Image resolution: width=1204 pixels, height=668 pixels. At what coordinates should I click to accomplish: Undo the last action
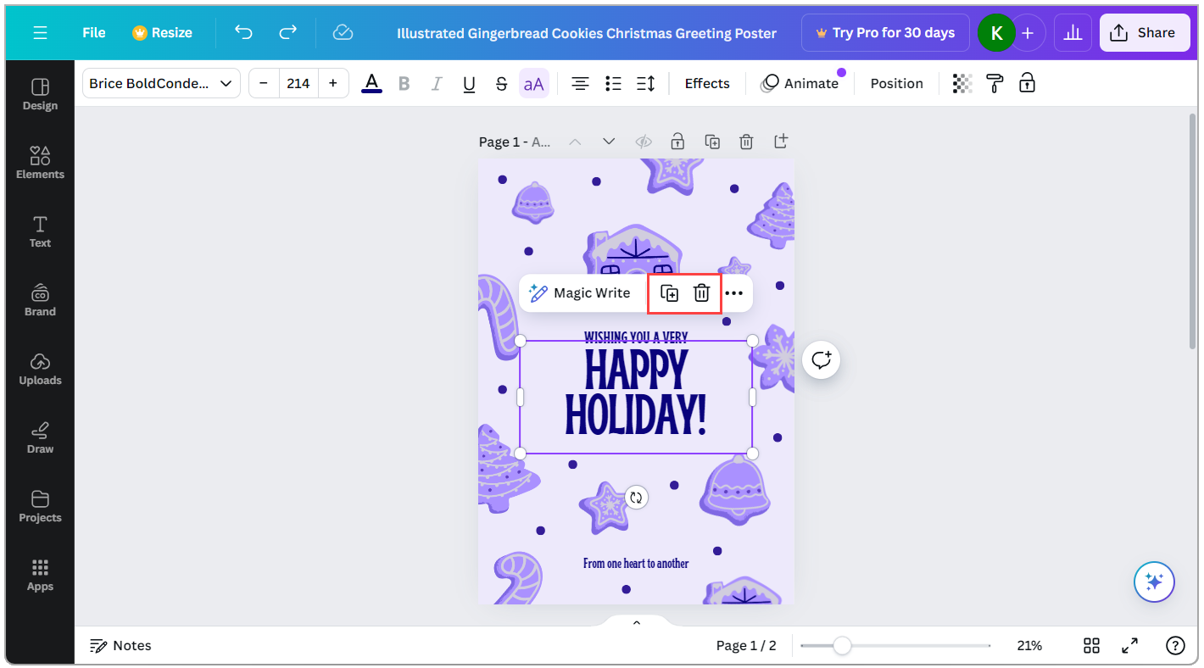point(243,32)
